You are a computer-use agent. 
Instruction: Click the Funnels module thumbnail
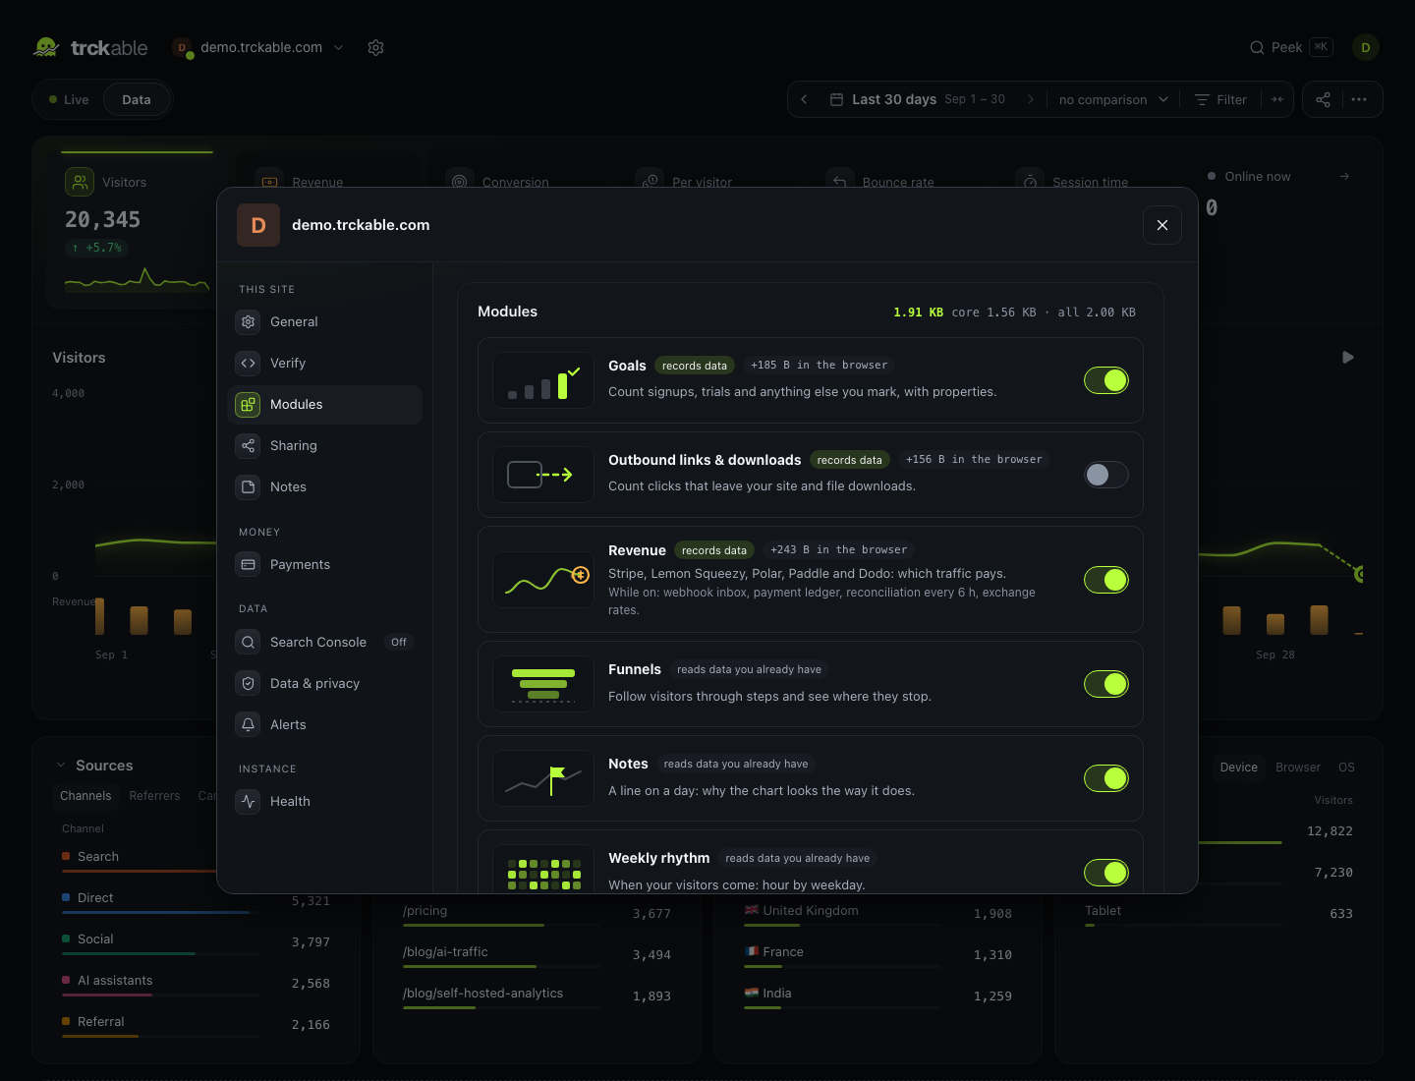pyautogui.click(x=543, y=684)
